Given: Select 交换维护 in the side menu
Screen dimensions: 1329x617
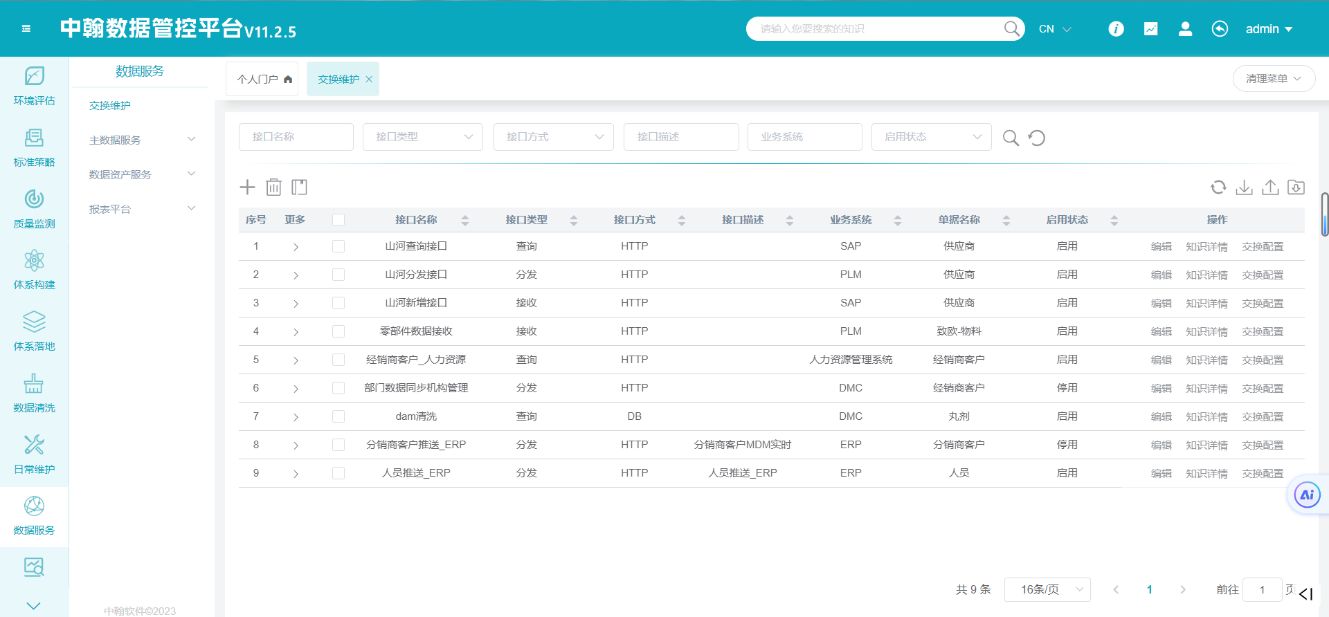Looking at the screenshot, I should (x=110, y=106).
